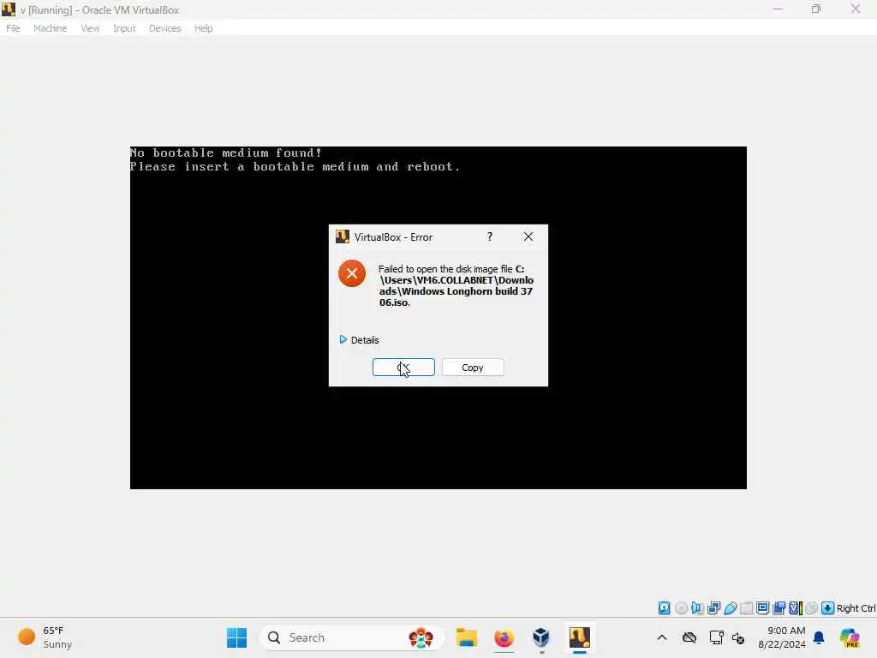877x658 pixels.
Task: Click the red error icon in dialog
Action: 352,273
